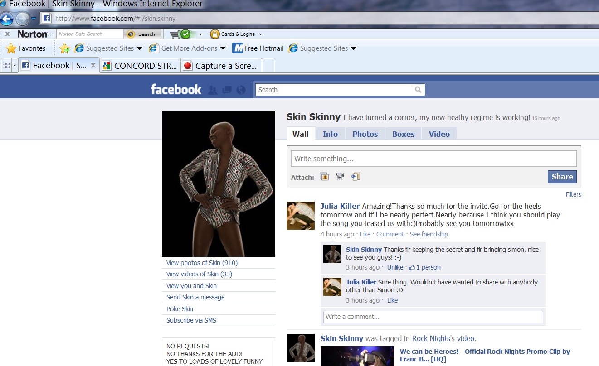
Task: Click the Poke Skin link
Action: (180, 309)
